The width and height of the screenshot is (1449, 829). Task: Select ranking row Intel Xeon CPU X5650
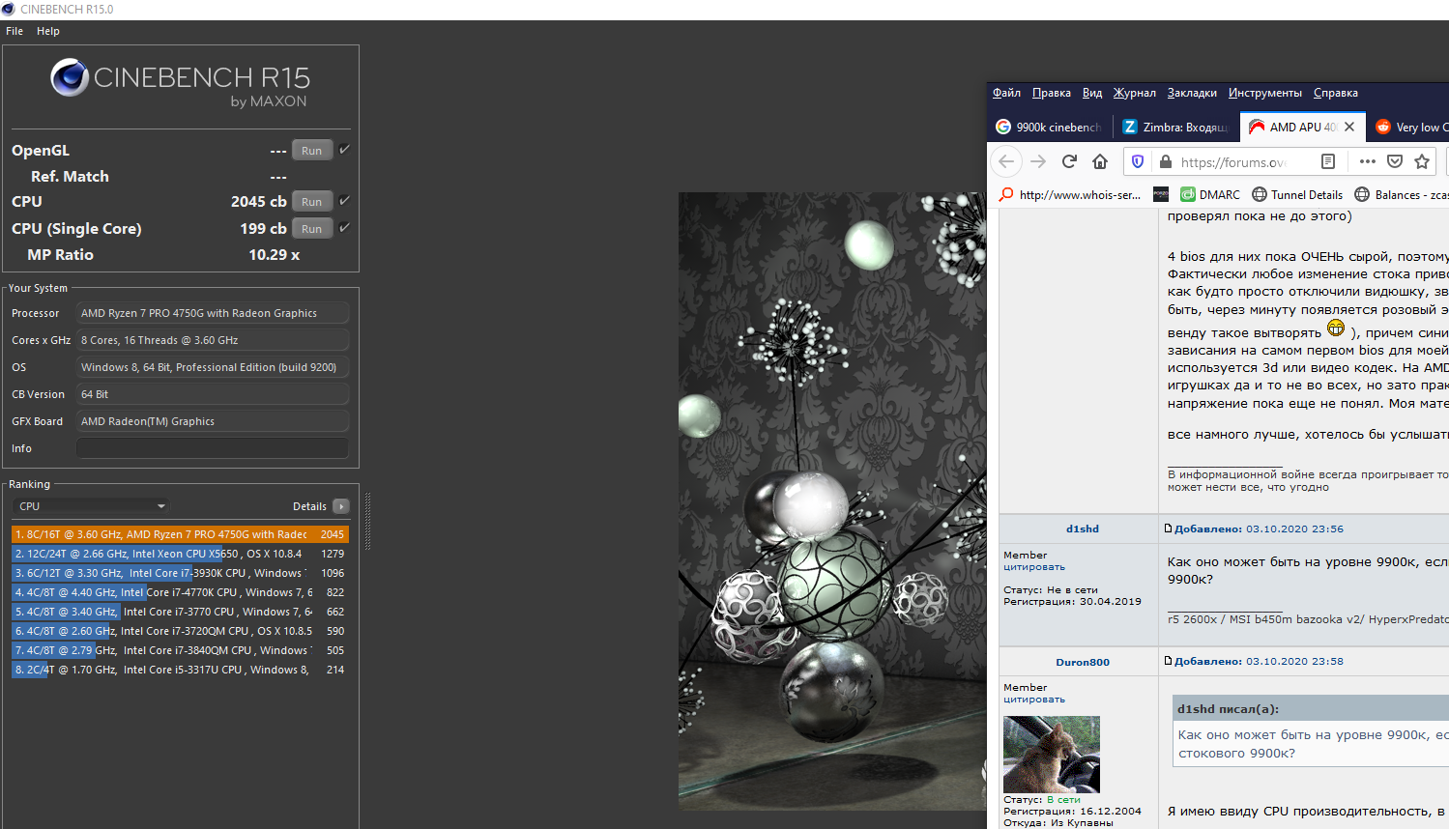click(180, 554)
